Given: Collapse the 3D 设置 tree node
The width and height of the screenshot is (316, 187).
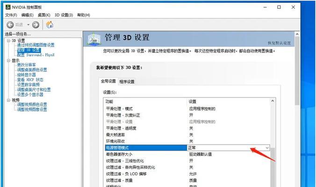Looking at the screenshot, I should (8, 41).
